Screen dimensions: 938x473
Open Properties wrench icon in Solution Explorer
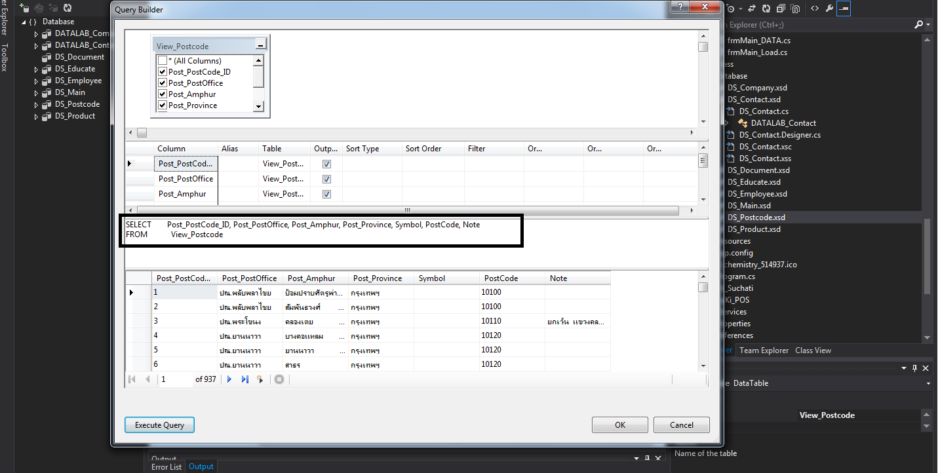point(829,9)
